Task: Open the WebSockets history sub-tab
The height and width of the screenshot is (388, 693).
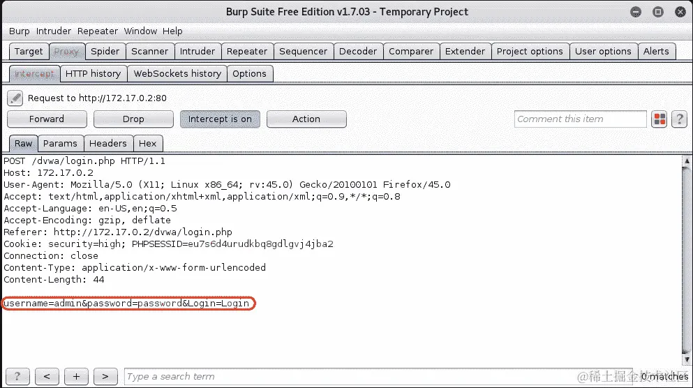Action: pyautogui.click(x=177, y=74)
